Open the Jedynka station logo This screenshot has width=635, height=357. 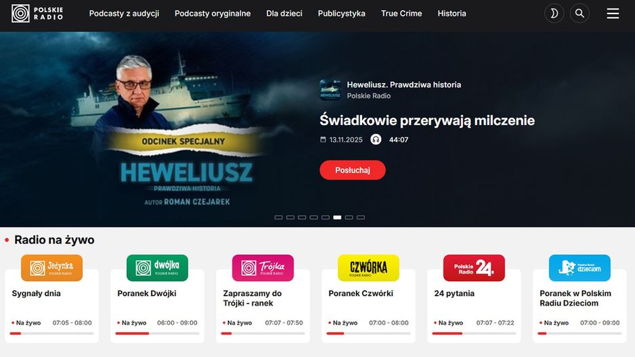[x=52, y=268]
